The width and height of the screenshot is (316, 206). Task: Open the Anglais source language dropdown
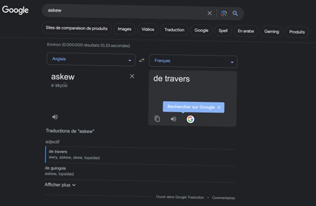(91, 59)
